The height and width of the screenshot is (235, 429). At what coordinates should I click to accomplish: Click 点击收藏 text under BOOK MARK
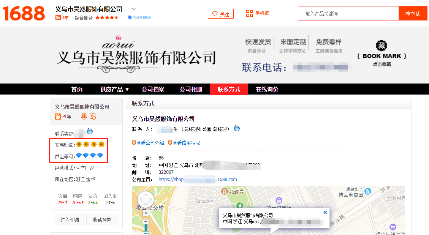pos(382,64)
